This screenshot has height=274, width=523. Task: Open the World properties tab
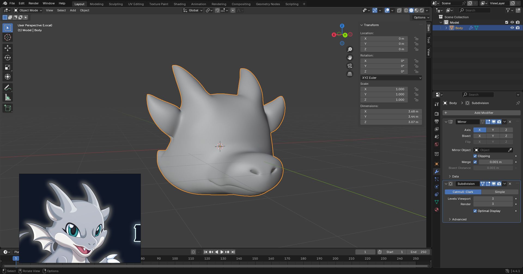(x=437, y=144)
